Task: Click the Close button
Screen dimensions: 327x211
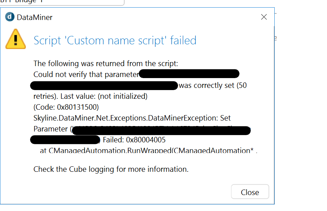Action: click(250, 192)
